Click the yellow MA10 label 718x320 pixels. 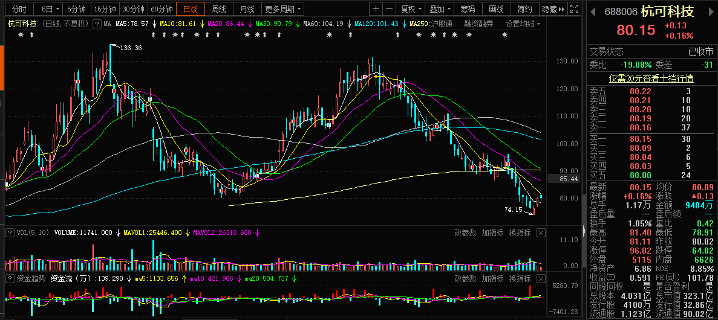pyautogui.click(x=178, y=24)
